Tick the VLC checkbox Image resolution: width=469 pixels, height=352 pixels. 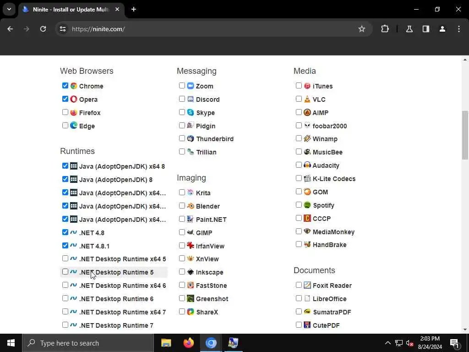tap(299, 99)
